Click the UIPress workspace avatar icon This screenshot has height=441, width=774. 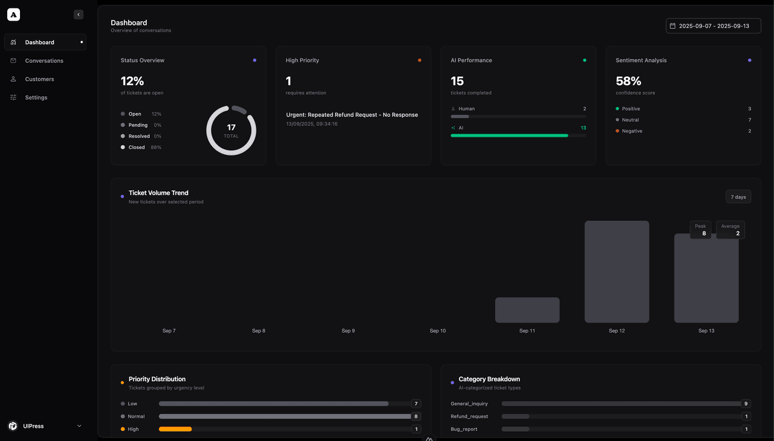(x=13, y=426)
